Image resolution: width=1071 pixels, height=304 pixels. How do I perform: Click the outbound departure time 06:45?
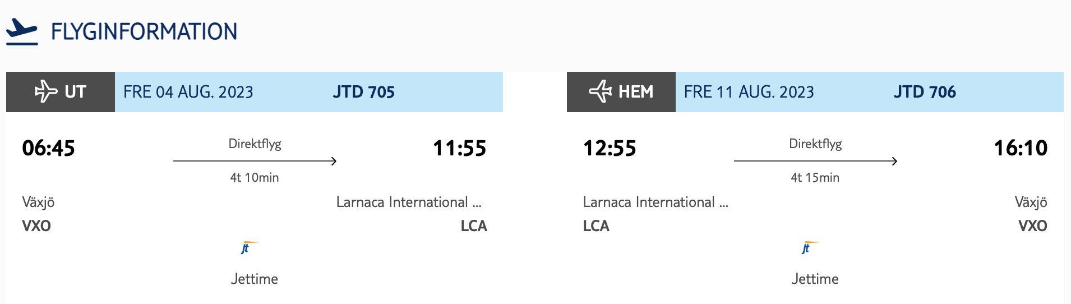[x=48, y=148]
